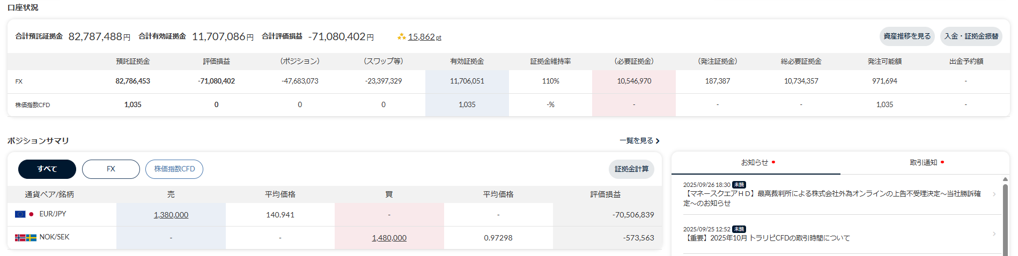The image size is (1018, 256).
Task: Filter positions by 株価指数CFD
Action: 174,169
